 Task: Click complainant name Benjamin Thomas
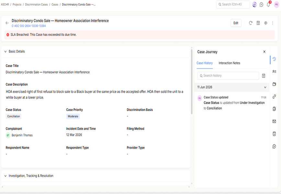[x=22, y=135]
